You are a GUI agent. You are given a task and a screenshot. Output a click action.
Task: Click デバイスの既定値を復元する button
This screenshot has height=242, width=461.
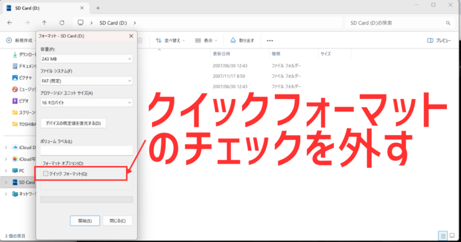point(73,123)
